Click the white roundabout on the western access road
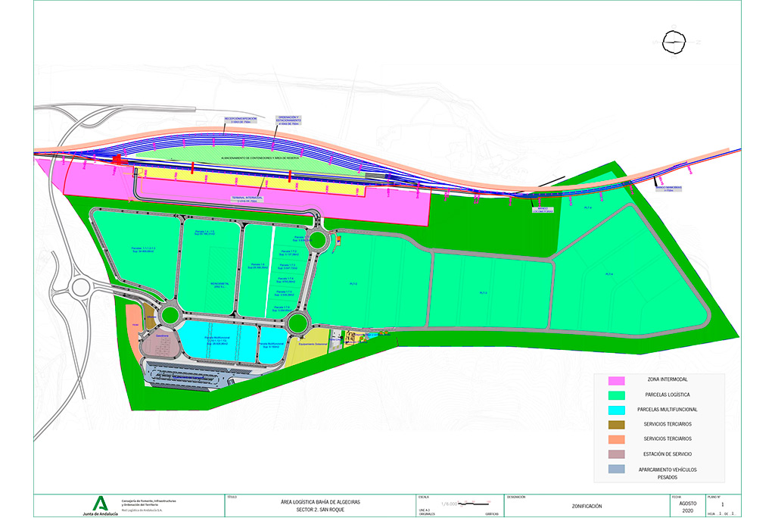 click(80, 286)
